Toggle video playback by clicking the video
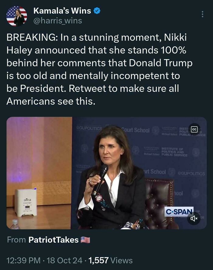 (x=106, y=173)
